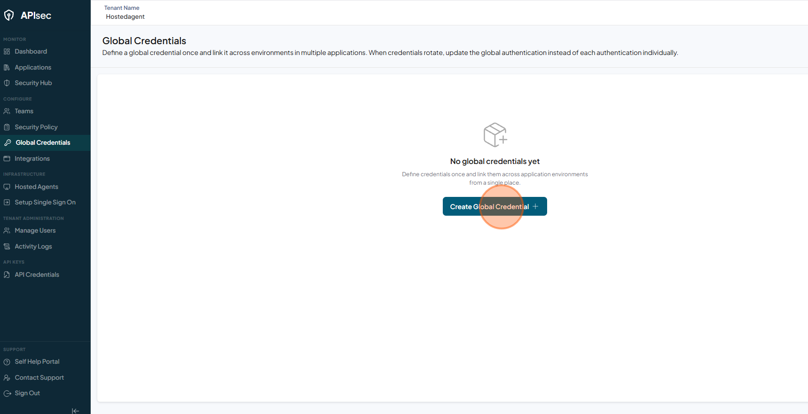
Task: Click the Dashboard grid icon
Action: point(7,52)
